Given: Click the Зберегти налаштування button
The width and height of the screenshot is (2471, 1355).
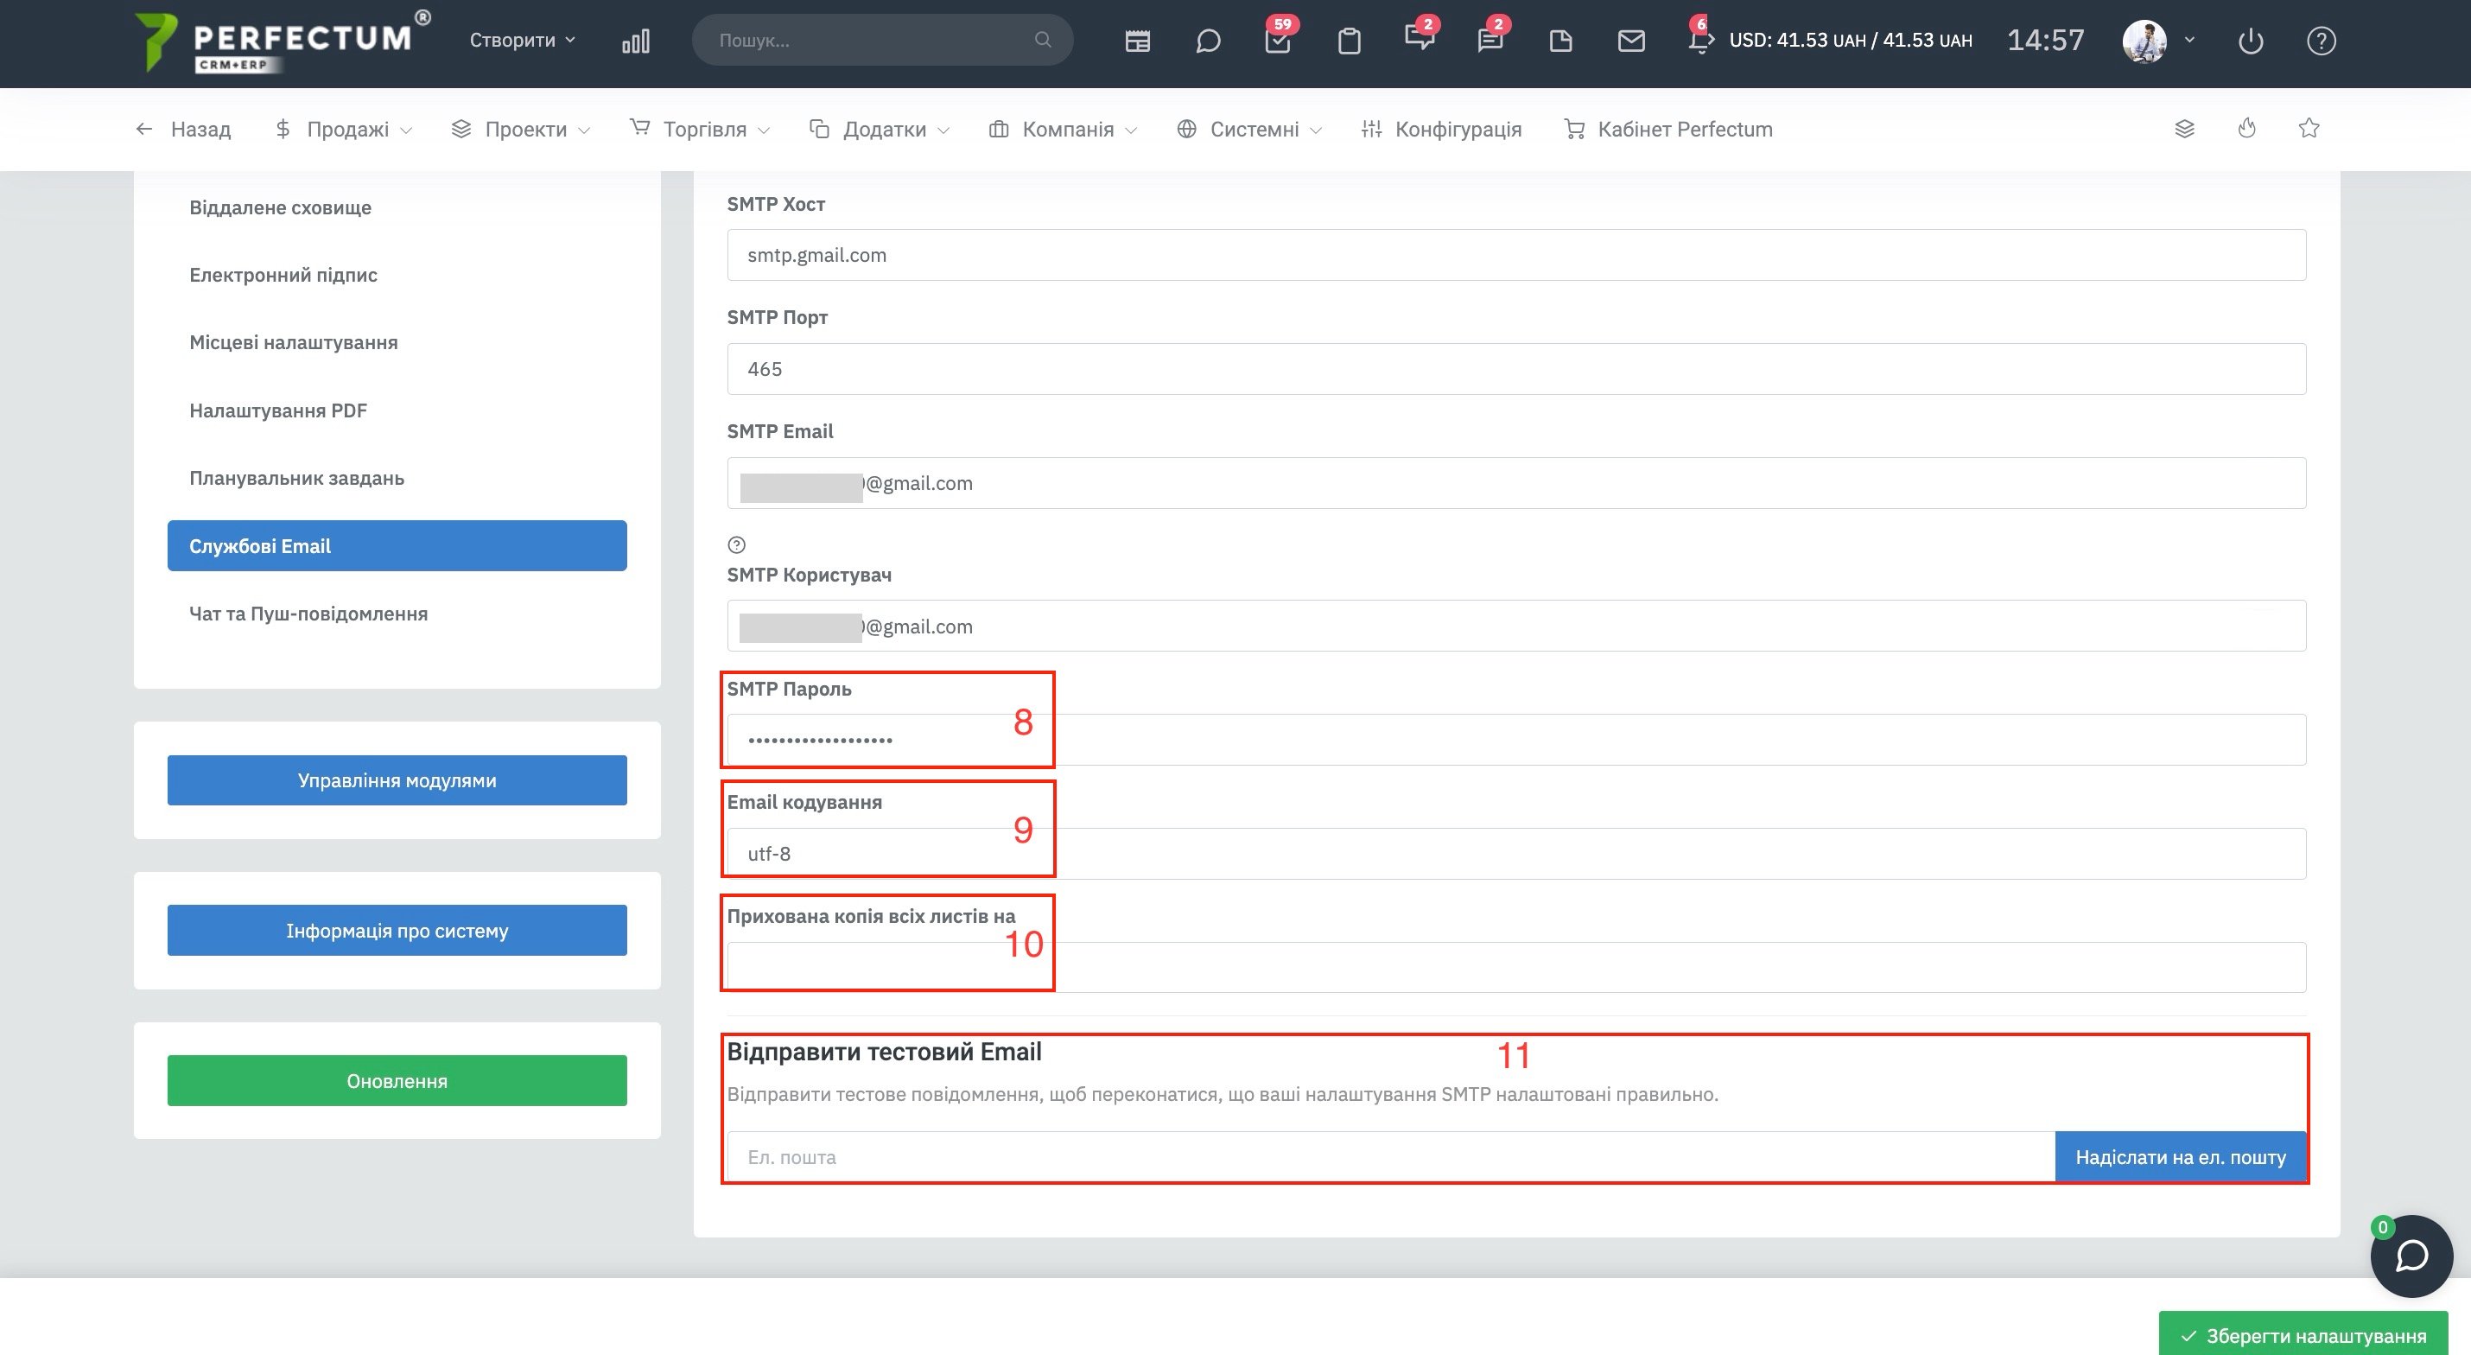Looking at the screenshot, I should tap(2303, 1335).
